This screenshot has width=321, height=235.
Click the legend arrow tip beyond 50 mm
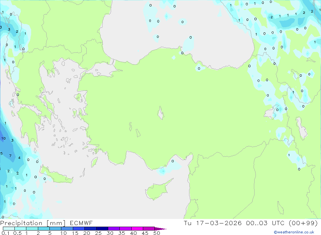coord(161,229)
